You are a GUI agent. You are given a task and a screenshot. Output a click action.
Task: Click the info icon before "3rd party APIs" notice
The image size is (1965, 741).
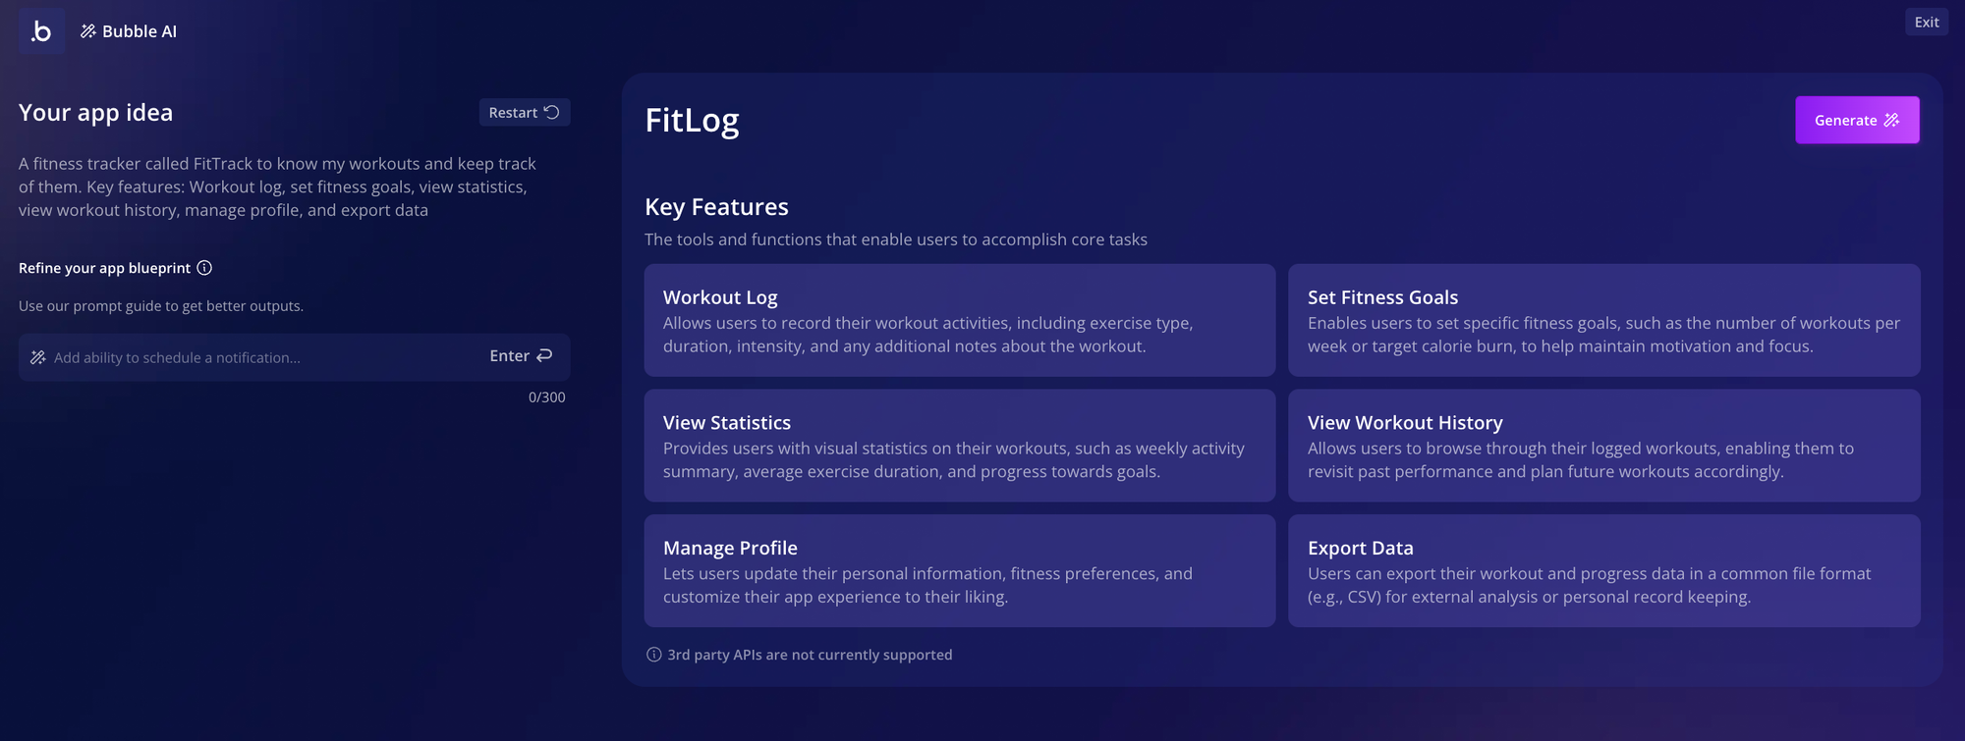[x=651, y=655]
